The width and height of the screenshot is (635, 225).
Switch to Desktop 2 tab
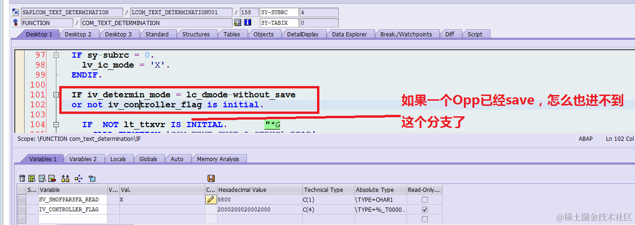tap(78, 34)
